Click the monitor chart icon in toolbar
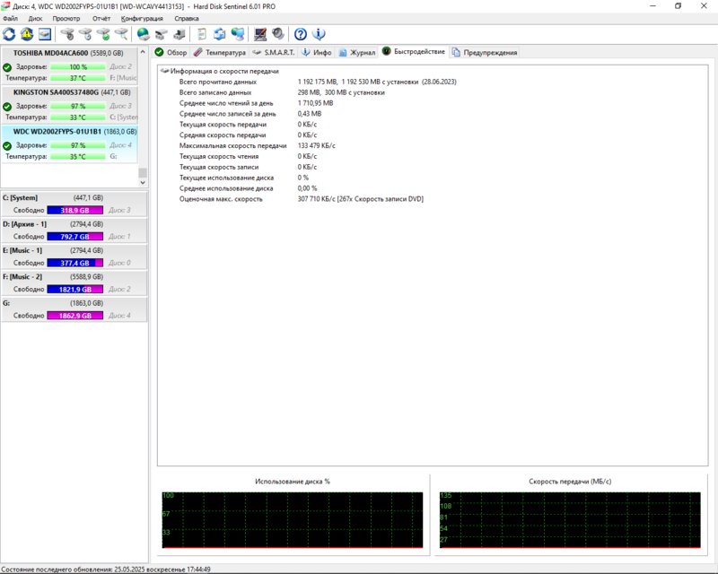The height and width of the screenshot is (574, 718). coord(260,34)
